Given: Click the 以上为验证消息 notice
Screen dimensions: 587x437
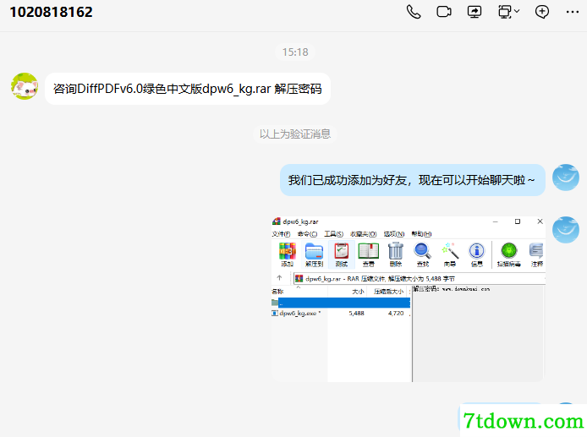Looking at the screenshot, I should [295, 134].
